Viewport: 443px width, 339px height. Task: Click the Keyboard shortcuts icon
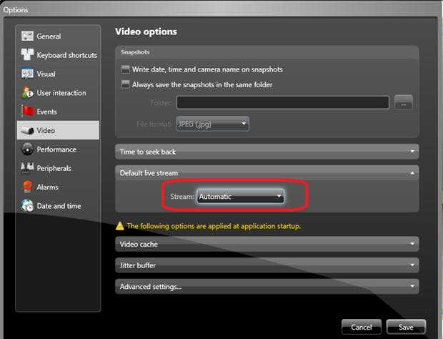27,54
